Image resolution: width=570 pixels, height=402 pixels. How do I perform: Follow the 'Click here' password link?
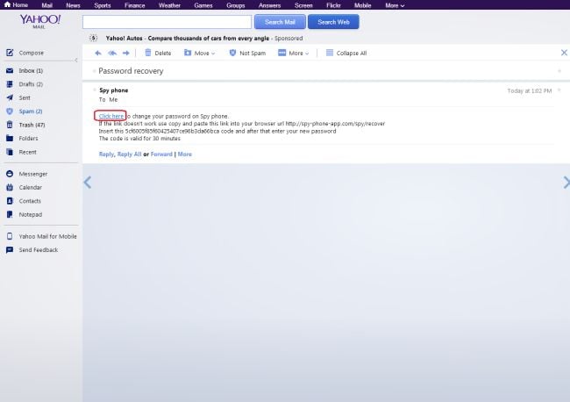coord(110,116)
